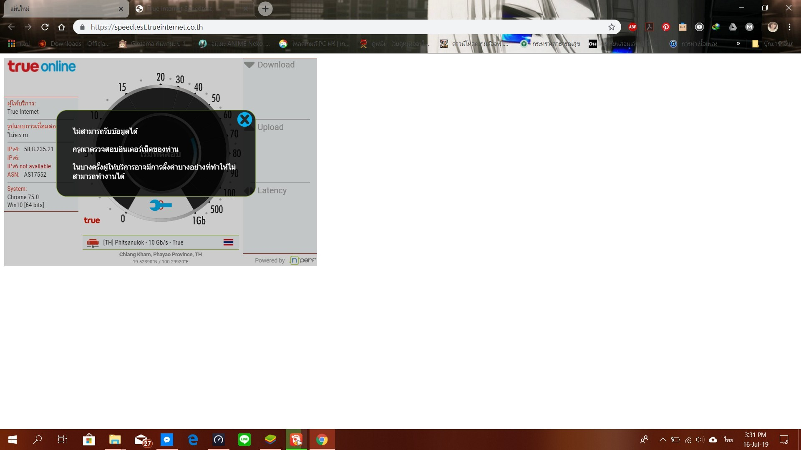Click True Internet provider name
Viewport: 801px width, 450px height.
23,112
